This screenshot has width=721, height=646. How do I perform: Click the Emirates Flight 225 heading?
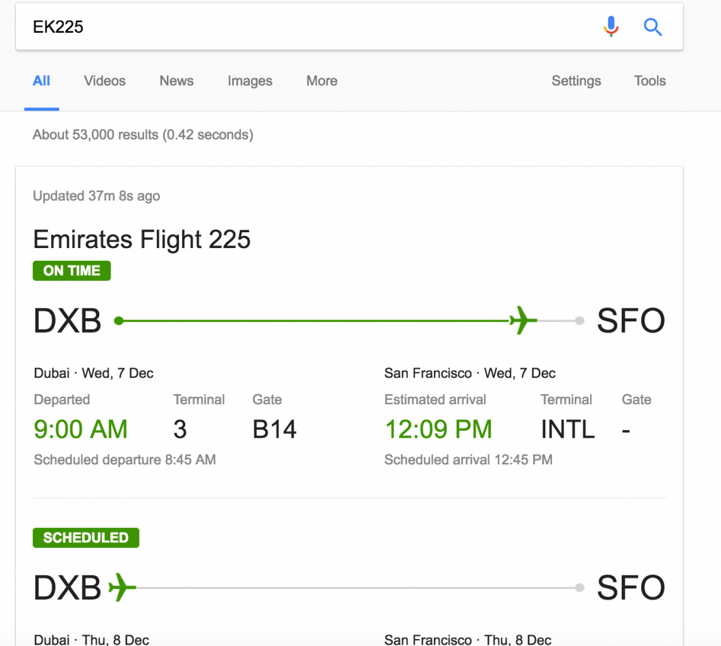click(141, 239)
